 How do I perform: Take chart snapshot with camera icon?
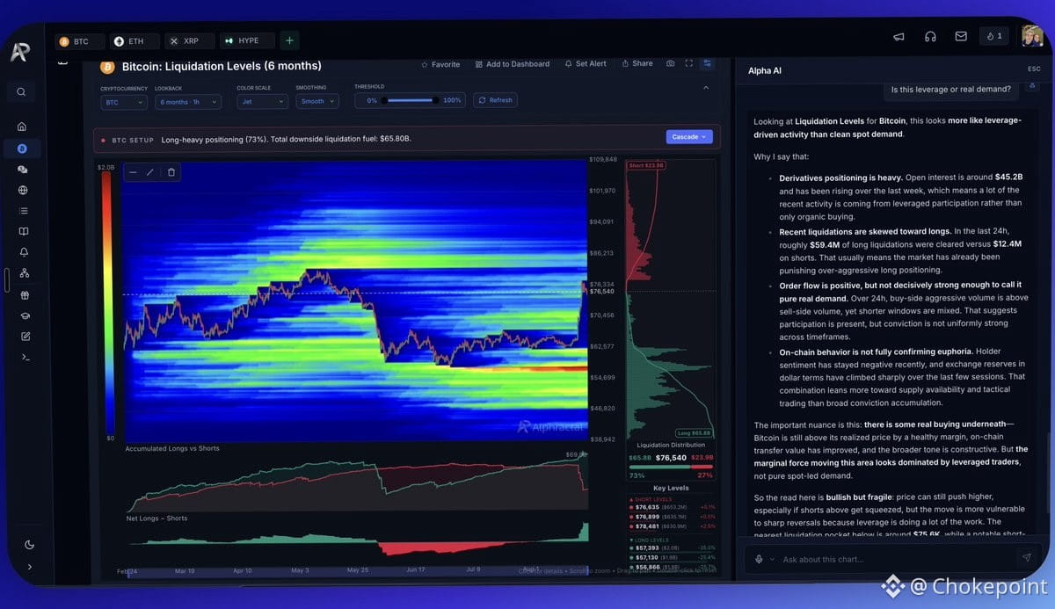pos(671,63)
